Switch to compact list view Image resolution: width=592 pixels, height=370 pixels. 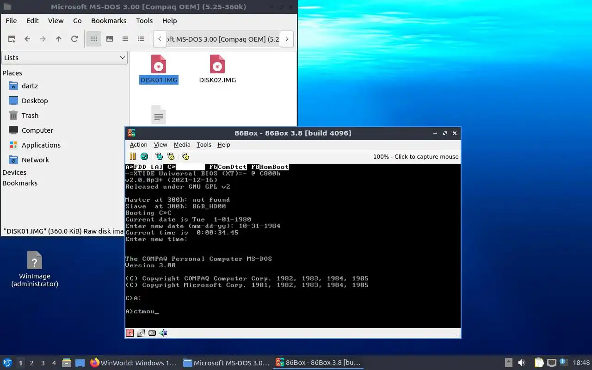point(125,39)
